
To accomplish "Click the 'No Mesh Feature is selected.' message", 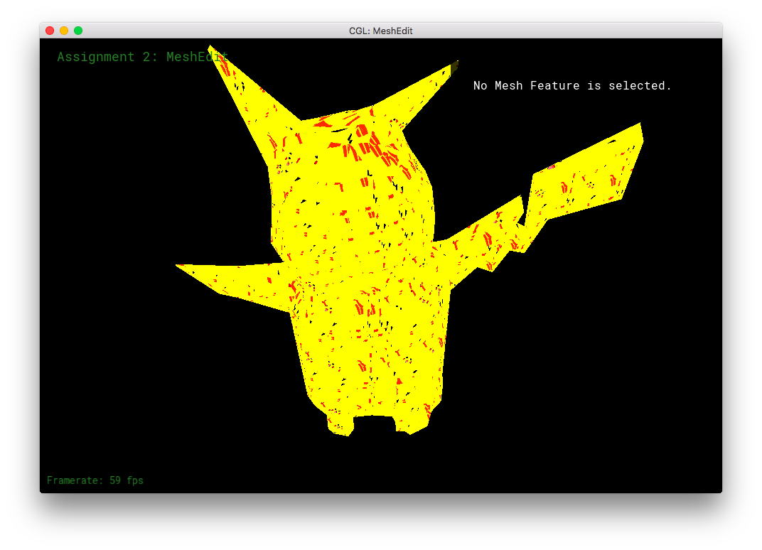I will pyautogui.click(x=572, y=85).
